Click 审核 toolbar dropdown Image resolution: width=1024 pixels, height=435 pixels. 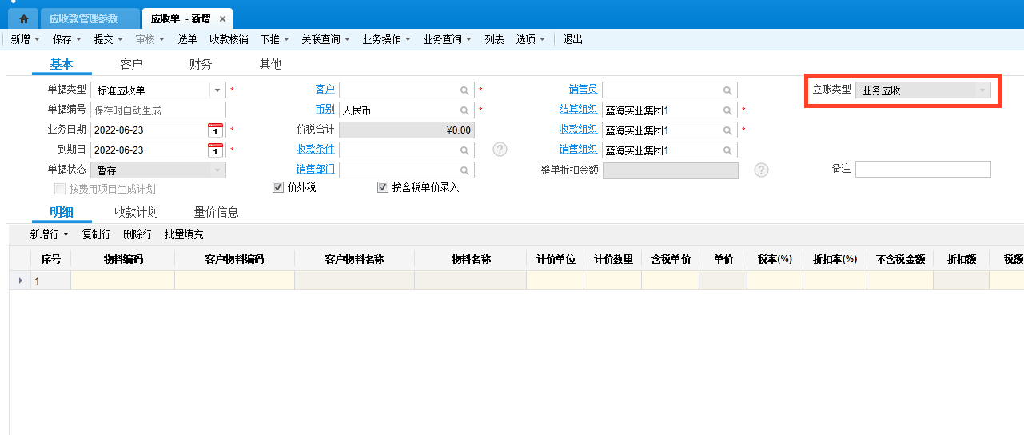149,39
